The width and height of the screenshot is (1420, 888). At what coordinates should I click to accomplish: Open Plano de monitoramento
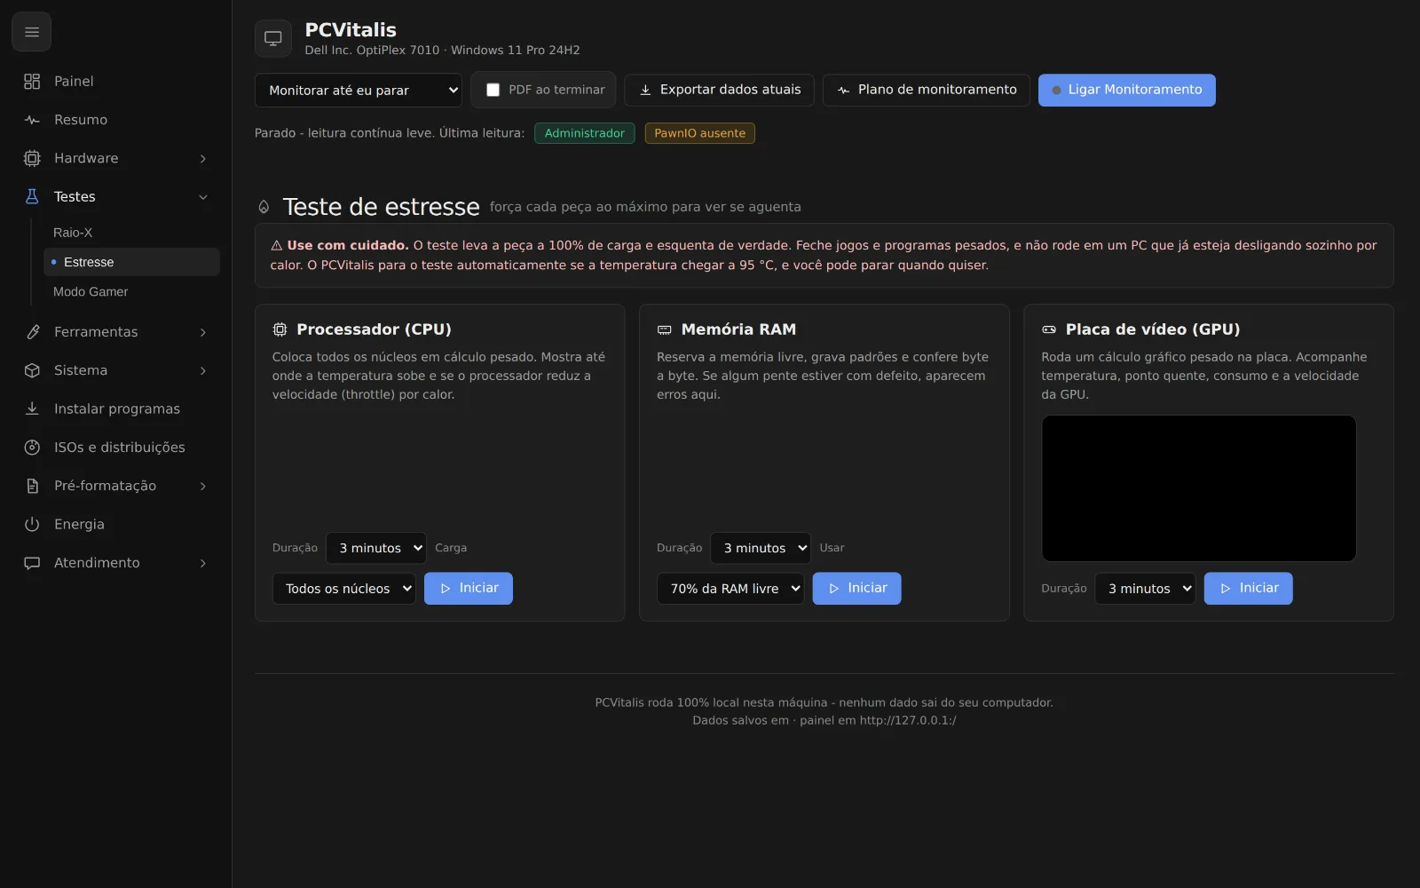click(927, 90)
